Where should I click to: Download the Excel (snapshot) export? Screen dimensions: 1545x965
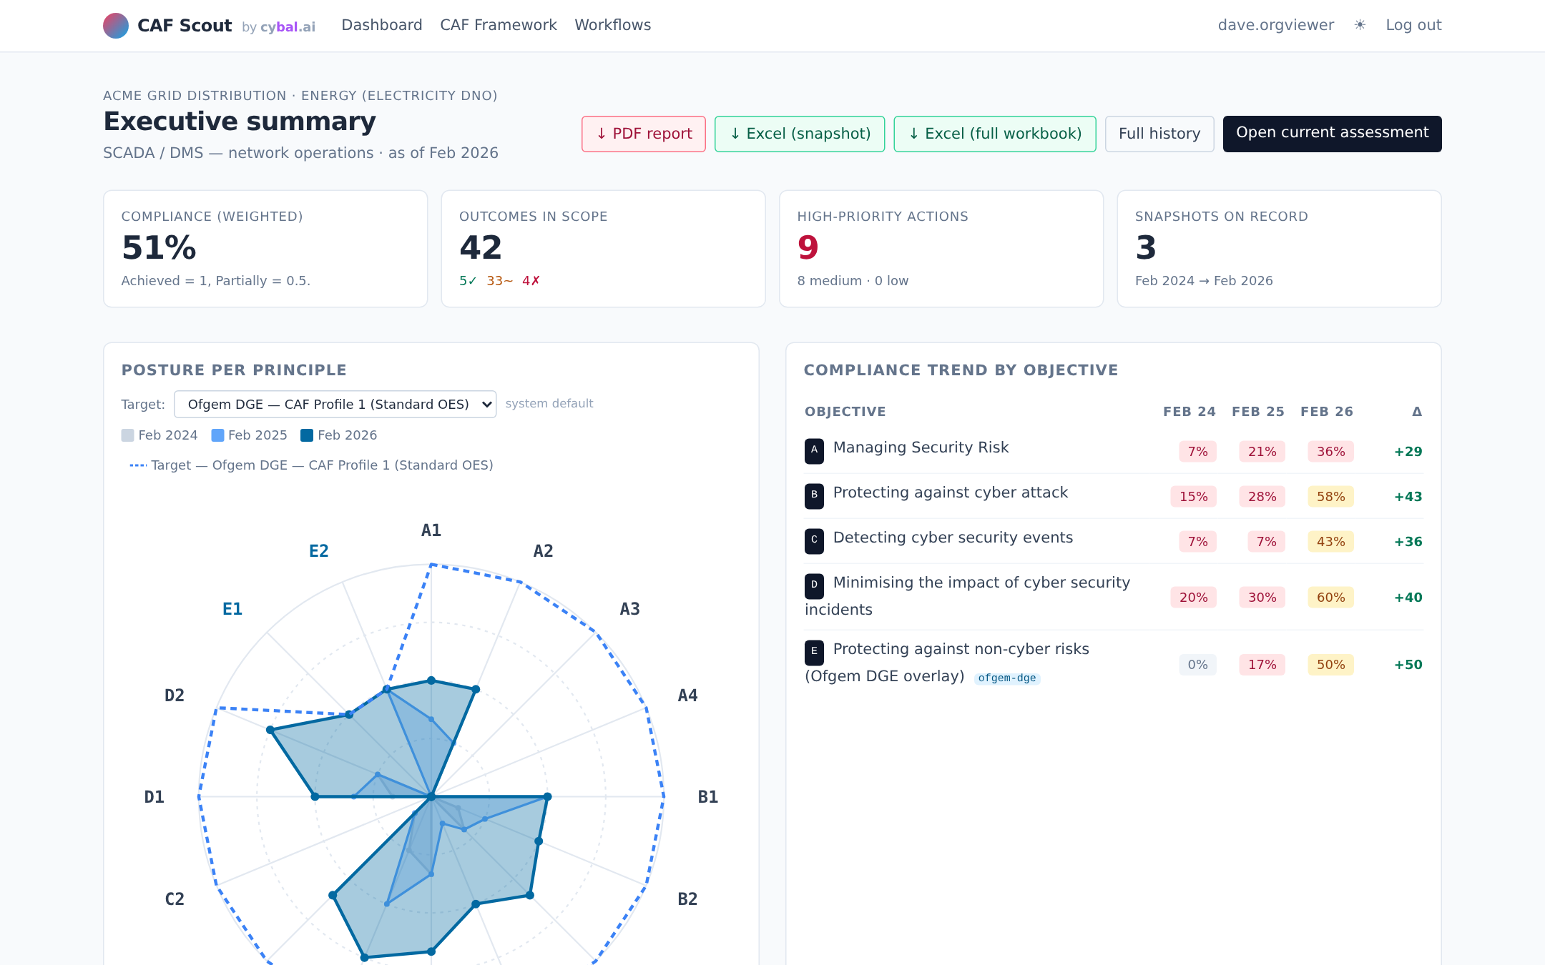coord(800,134)
